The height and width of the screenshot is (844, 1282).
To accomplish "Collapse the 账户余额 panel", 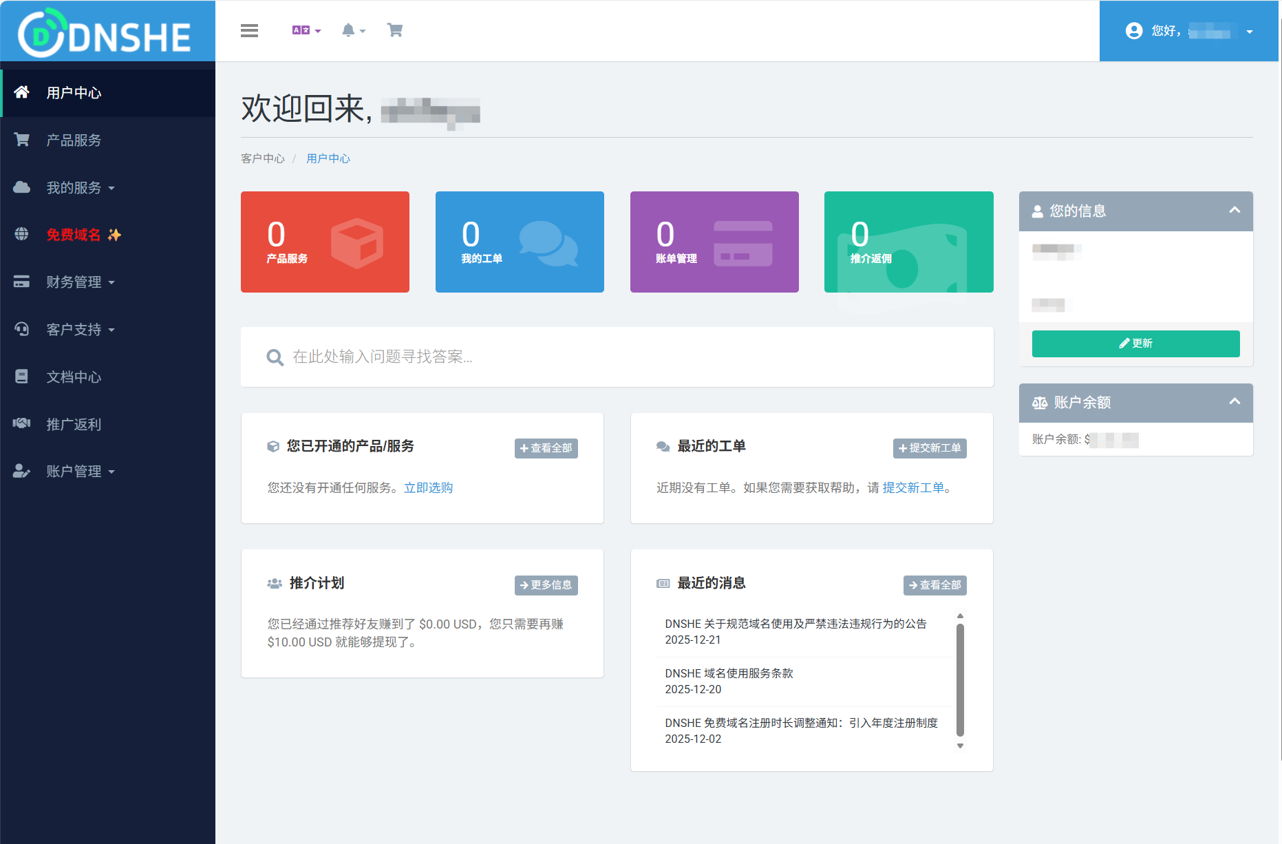I will click(x=1235, y=402).
